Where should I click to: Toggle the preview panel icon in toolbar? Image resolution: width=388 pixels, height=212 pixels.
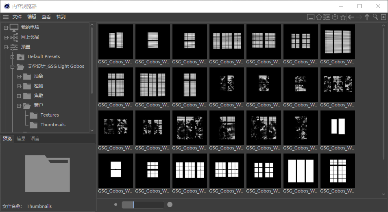point(311,17)
